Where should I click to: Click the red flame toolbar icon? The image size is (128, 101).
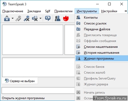[66, 18]
